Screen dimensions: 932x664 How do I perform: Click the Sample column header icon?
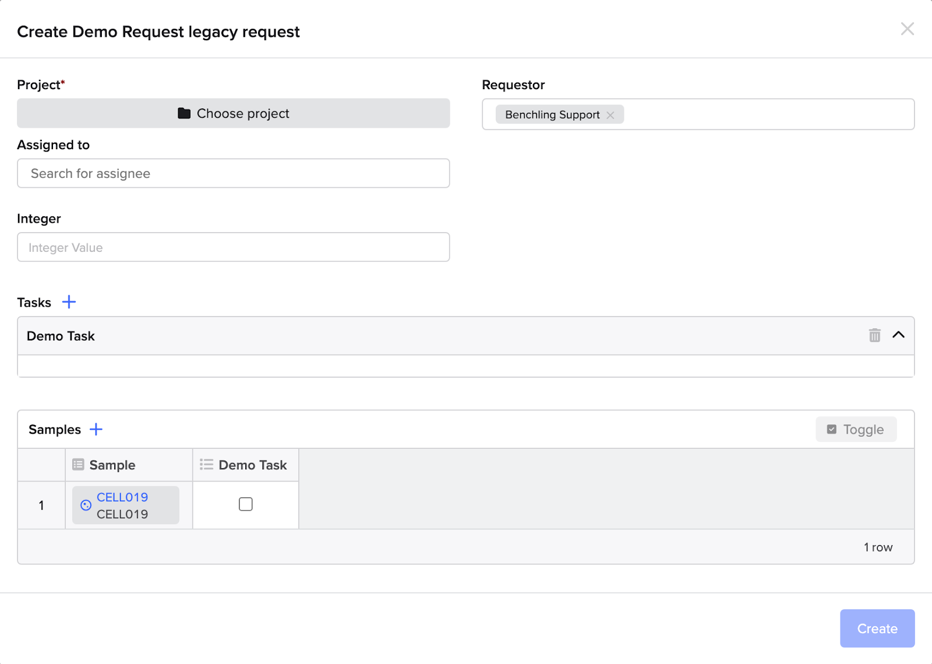tap(78, 465)
